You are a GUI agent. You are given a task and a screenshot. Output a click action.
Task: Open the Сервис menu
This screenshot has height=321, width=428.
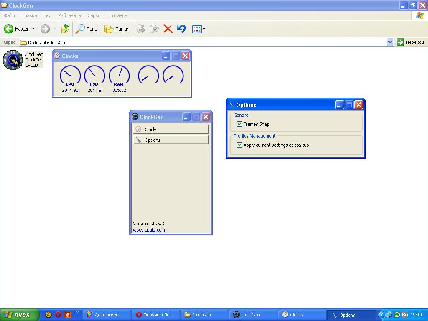coord(95,15)
